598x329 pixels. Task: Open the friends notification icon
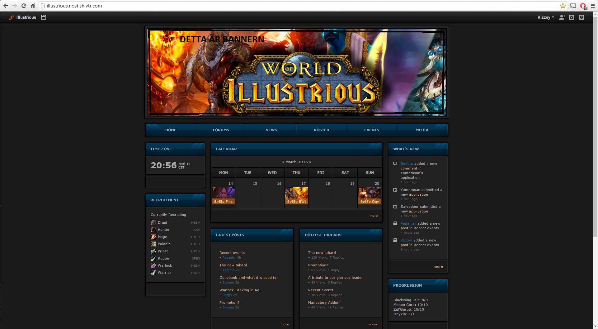(x=562, y=17)
